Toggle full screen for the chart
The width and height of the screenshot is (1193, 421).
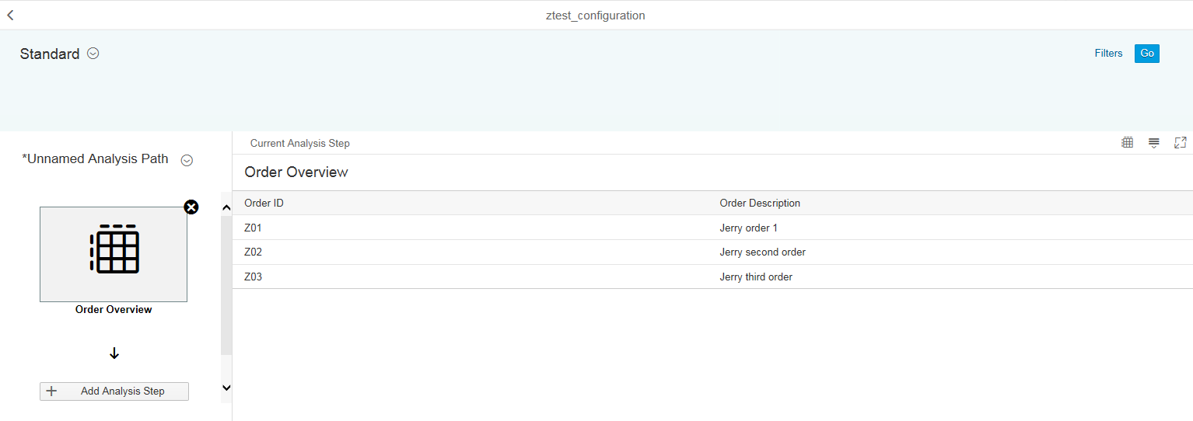1181,142
